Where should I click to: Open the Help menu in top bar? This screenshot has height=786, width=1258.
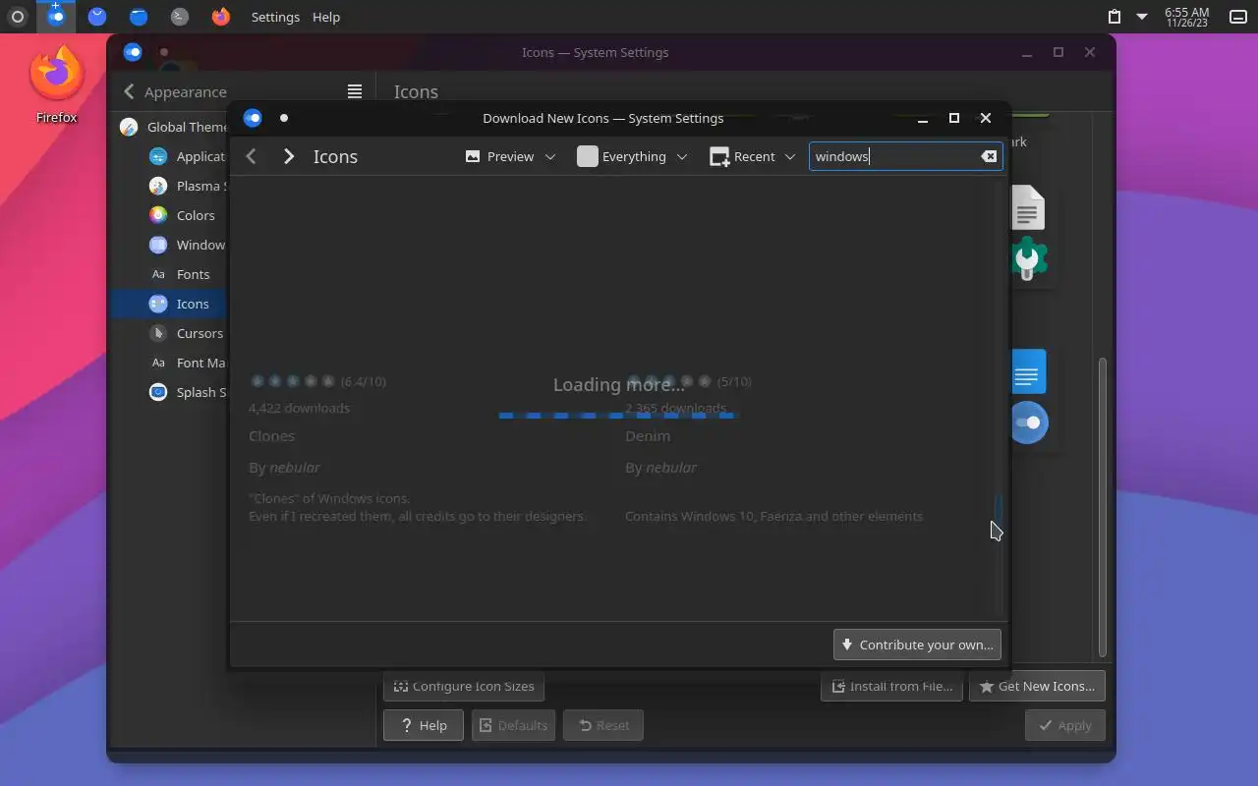click(x=326, y=17)
